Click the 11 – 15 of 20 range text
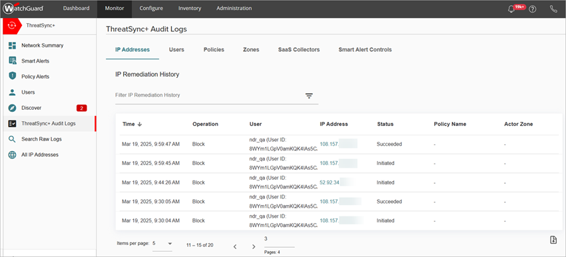The image size is (566, 257). [x=200, y=245]
